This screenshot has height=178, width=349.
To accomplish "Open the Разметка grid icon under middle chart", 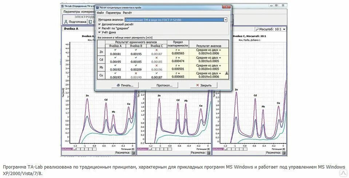I will click(x=209, y=153).
